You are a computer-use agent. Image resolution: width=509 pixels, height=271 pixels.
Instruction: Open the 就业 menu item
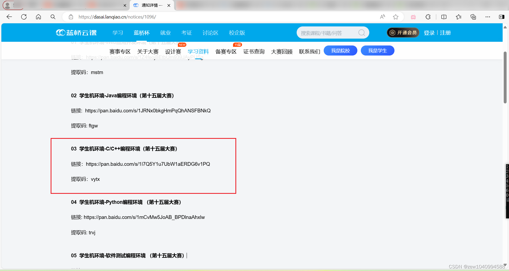click(x=165, y=33)
